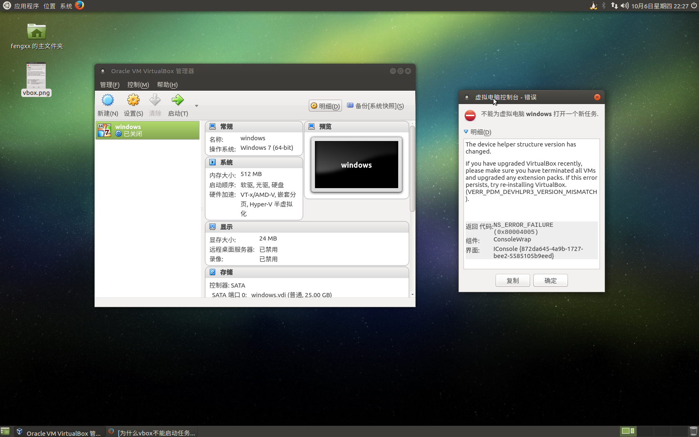This screenshot has height=437, width=699.
Task: Click the Bluetooth icon in top panel
Action: [x=604, y=6]
